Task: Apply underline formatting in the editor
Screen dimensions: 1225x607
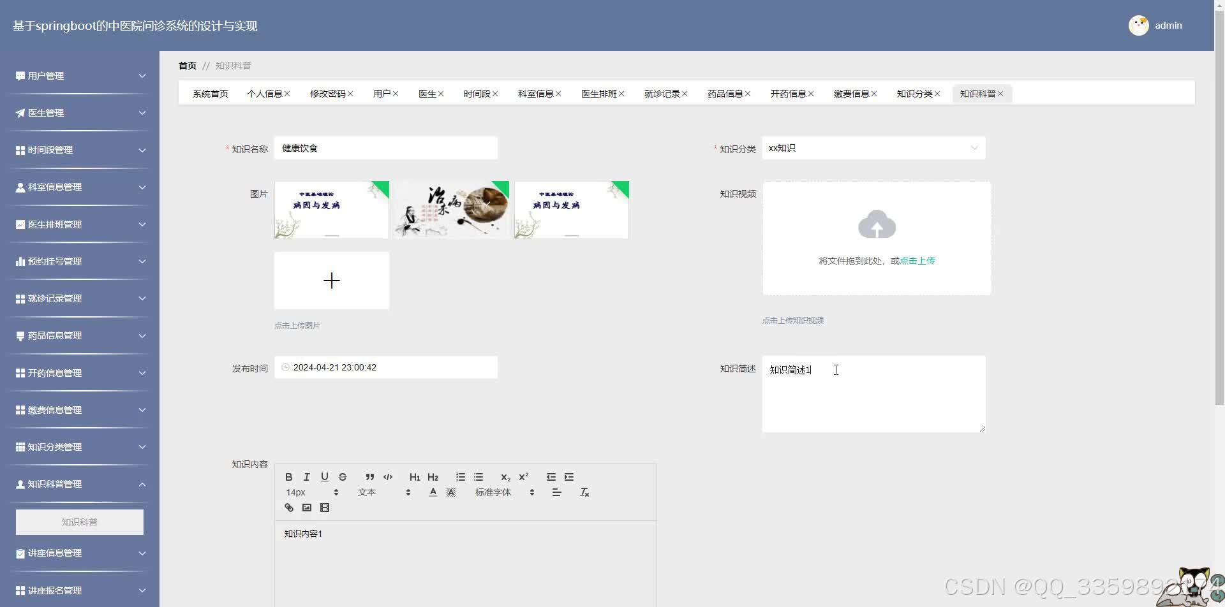Action: [x=324, y=476]
